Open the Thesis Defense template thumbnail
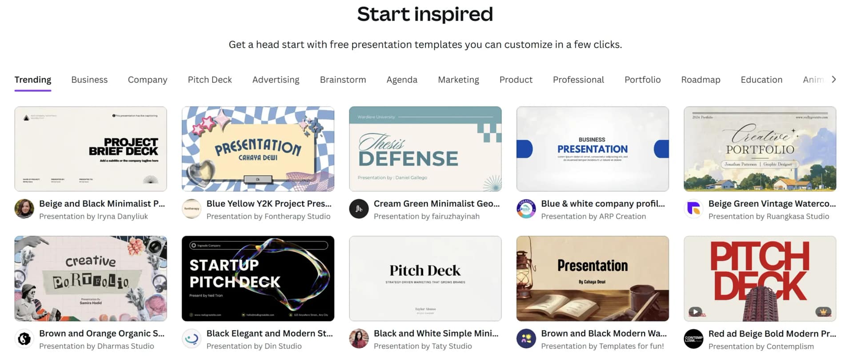 click(x=425, y=149)
